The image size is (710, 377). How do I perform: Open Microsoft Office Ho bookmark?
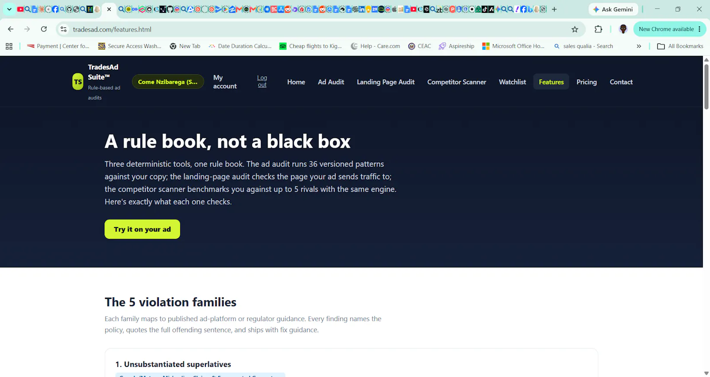(x=513, y=46)
